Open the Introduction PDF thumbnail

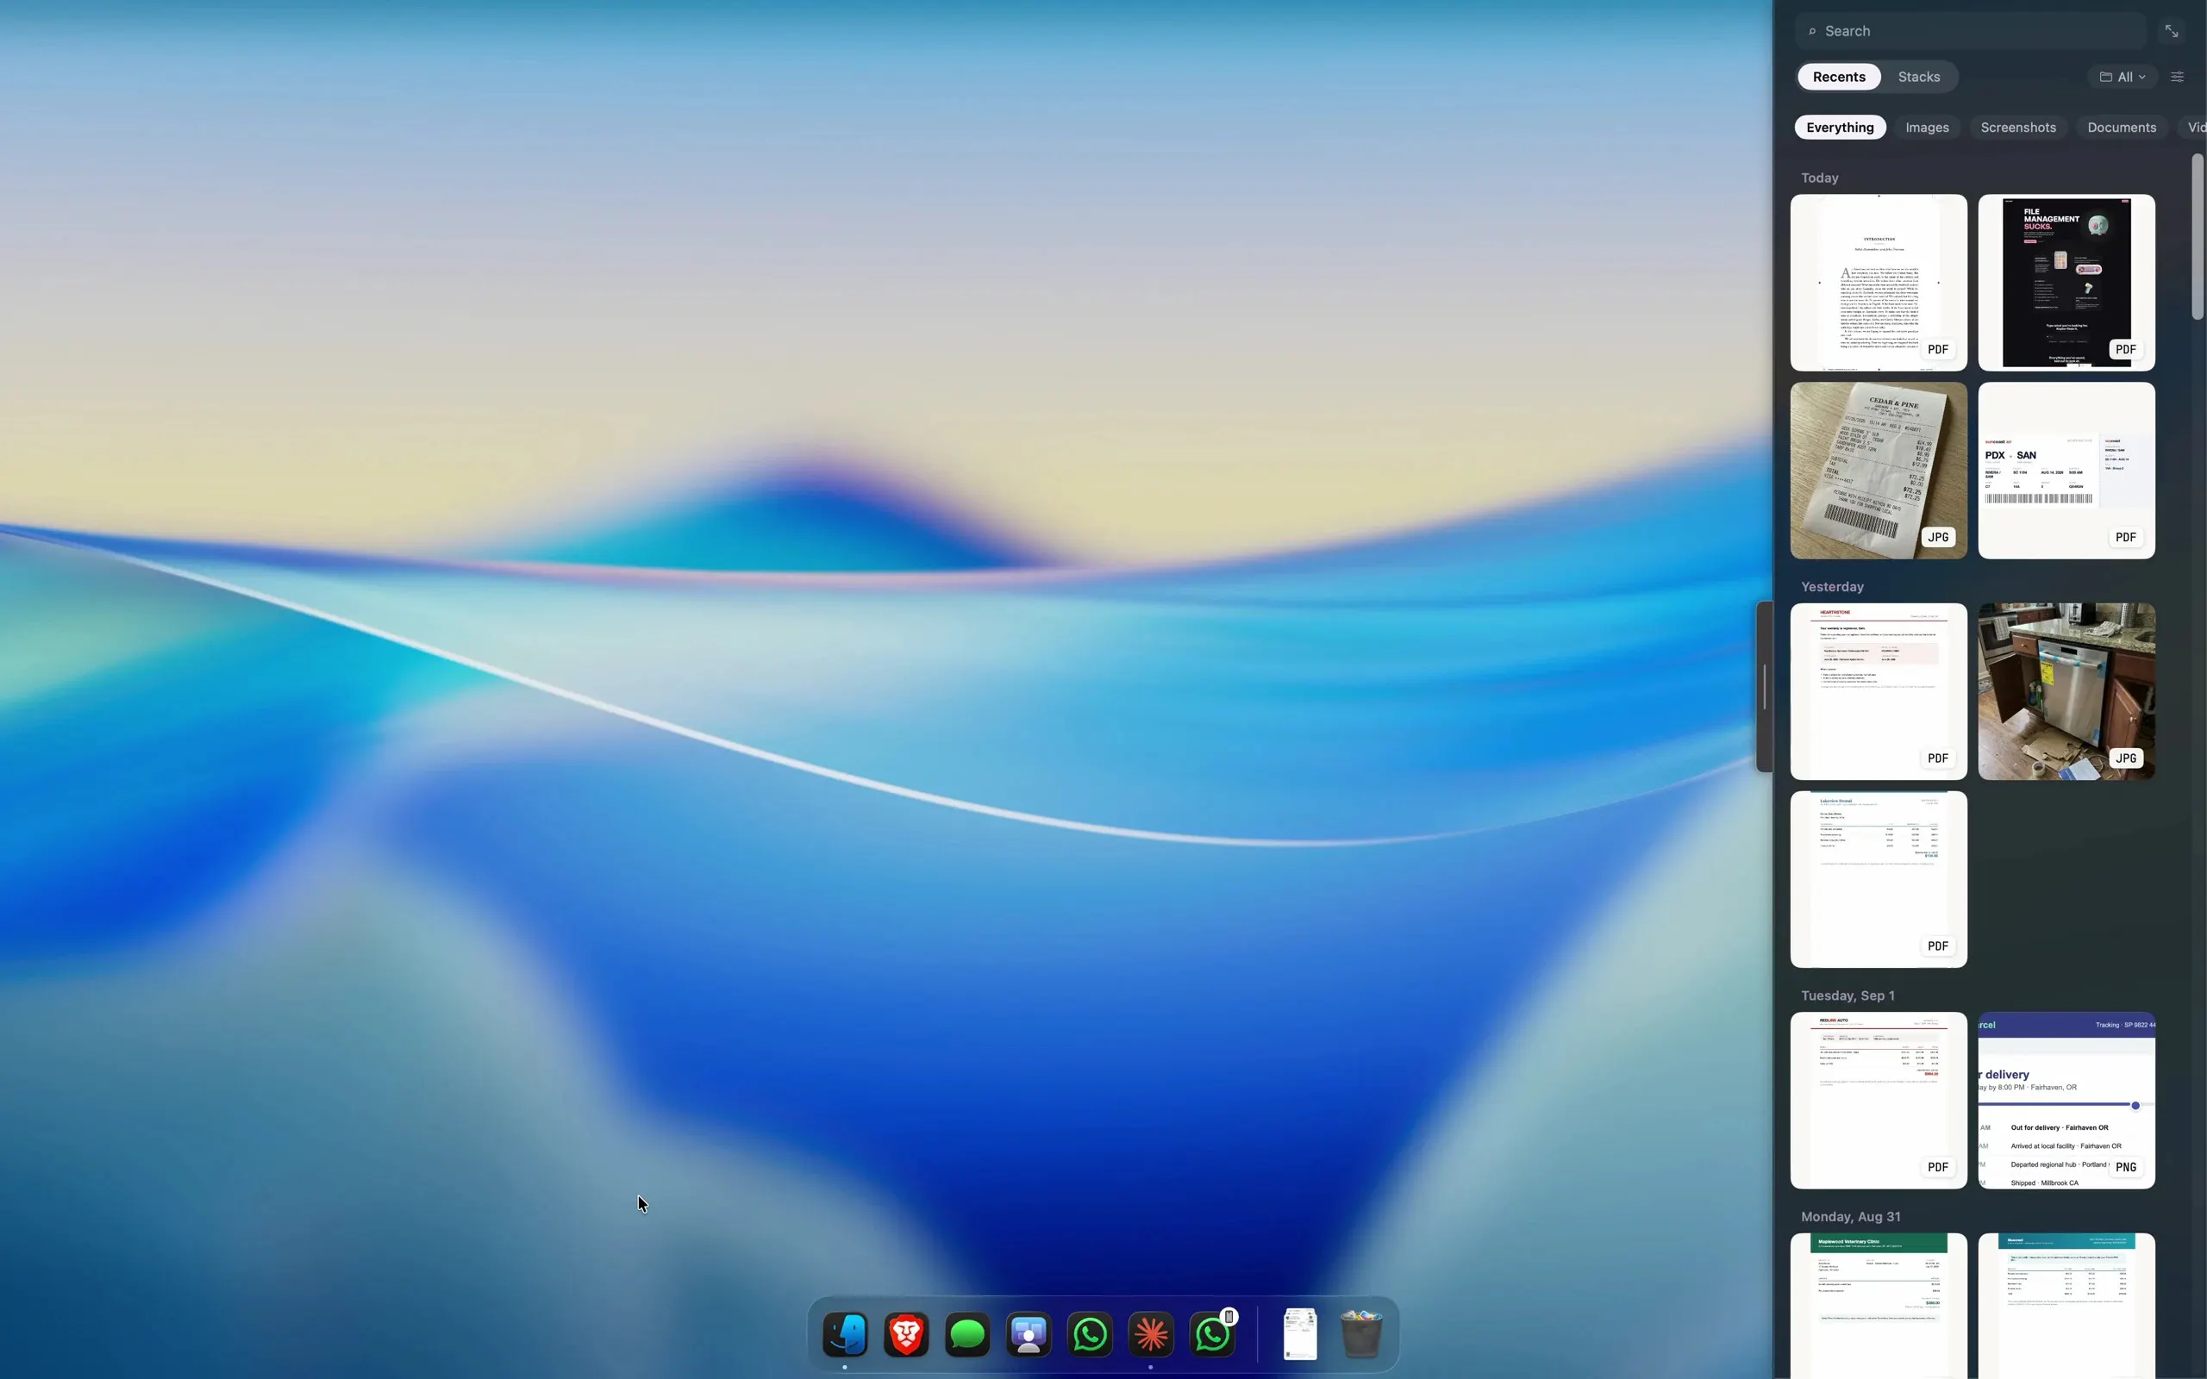(1878, 283)
